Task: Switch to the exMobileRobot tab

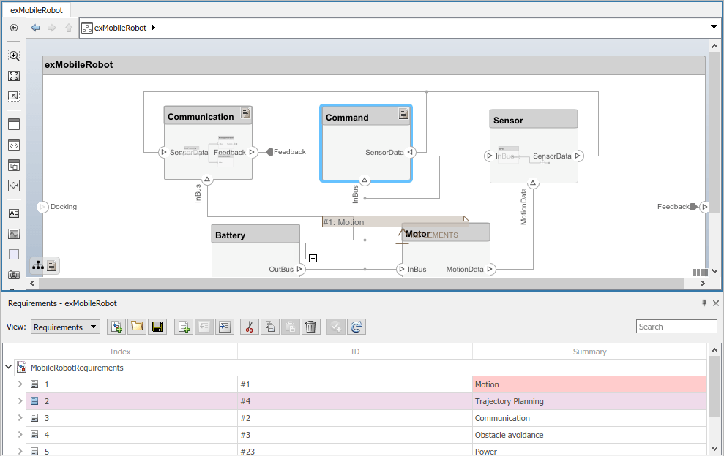Action: pyautogui.click(x=37, y=9)
